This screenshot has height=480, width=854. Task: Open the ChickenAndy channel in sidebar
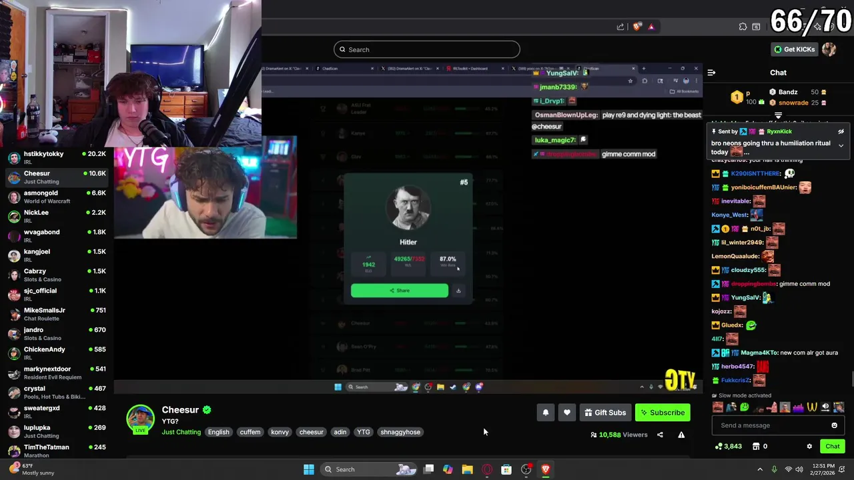(x=58, y=353)
